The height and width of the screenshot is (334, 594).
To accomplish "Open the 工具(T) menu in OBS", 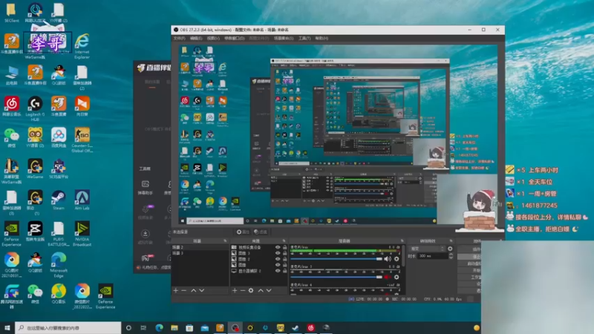I will pos(304,39).
